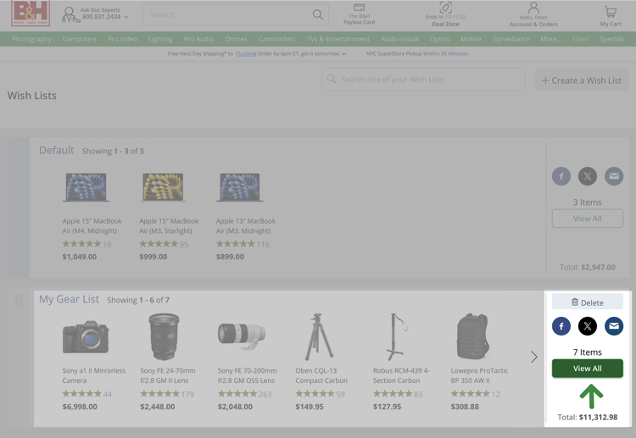Focus the Search one of your Wish Lists field

pyautogui.click(x=423, y=80)
